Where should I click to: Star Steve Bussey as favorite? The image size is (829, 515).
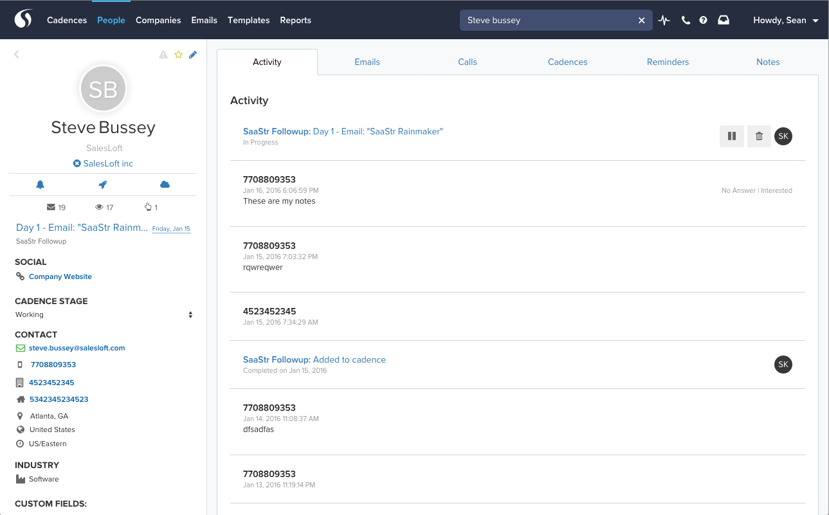179,55
